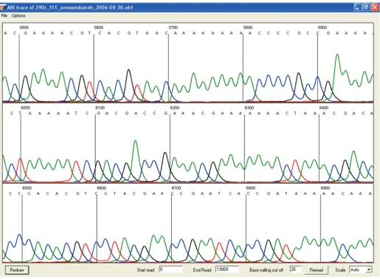Viewport: 380px width, 279px height.
Task: Click the 6200 position label
Action: click(x=175, y=108)
